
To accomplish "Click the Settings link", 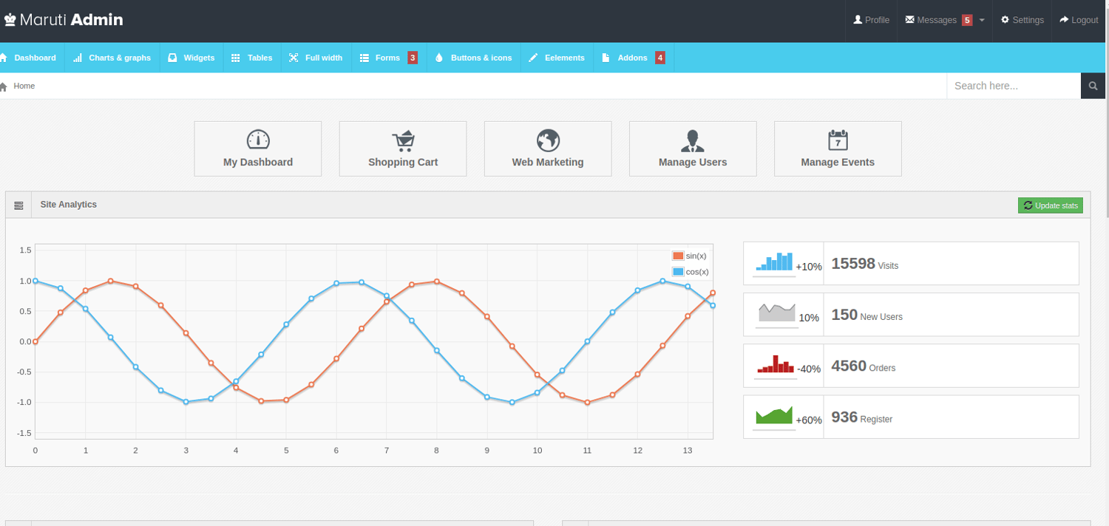I will [1022, 21].
